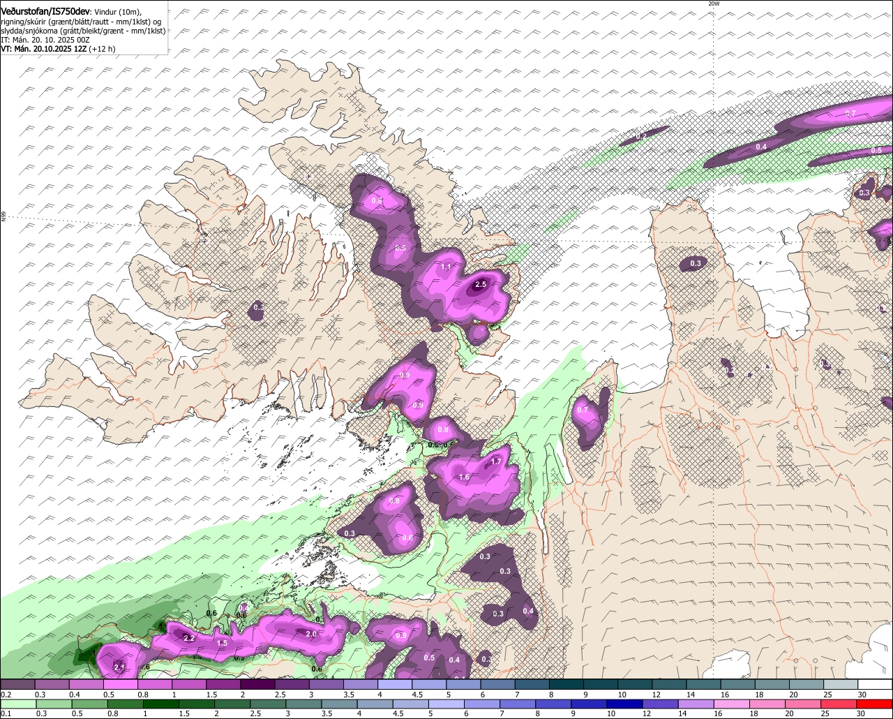
Task: Click the dark purple first swatch of top legend row
Action: [x=17, y=685]
